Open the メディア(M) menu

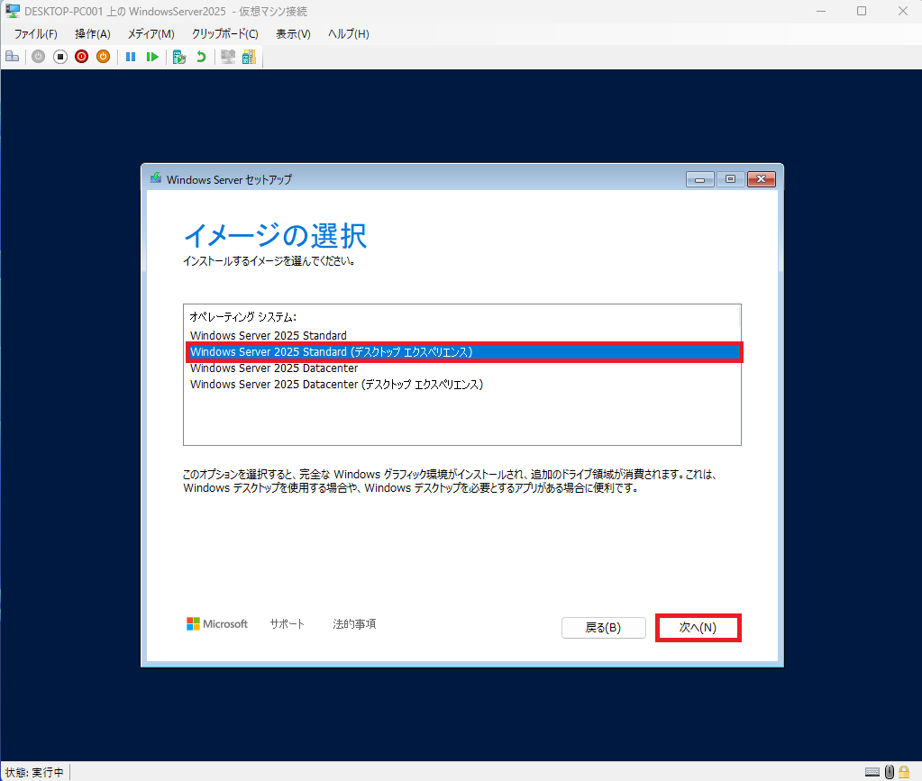pos(151,34)
